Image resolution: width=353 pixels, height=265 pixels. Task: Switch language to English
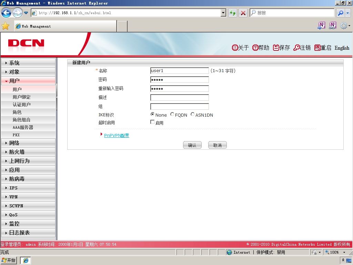pos(342,48)
